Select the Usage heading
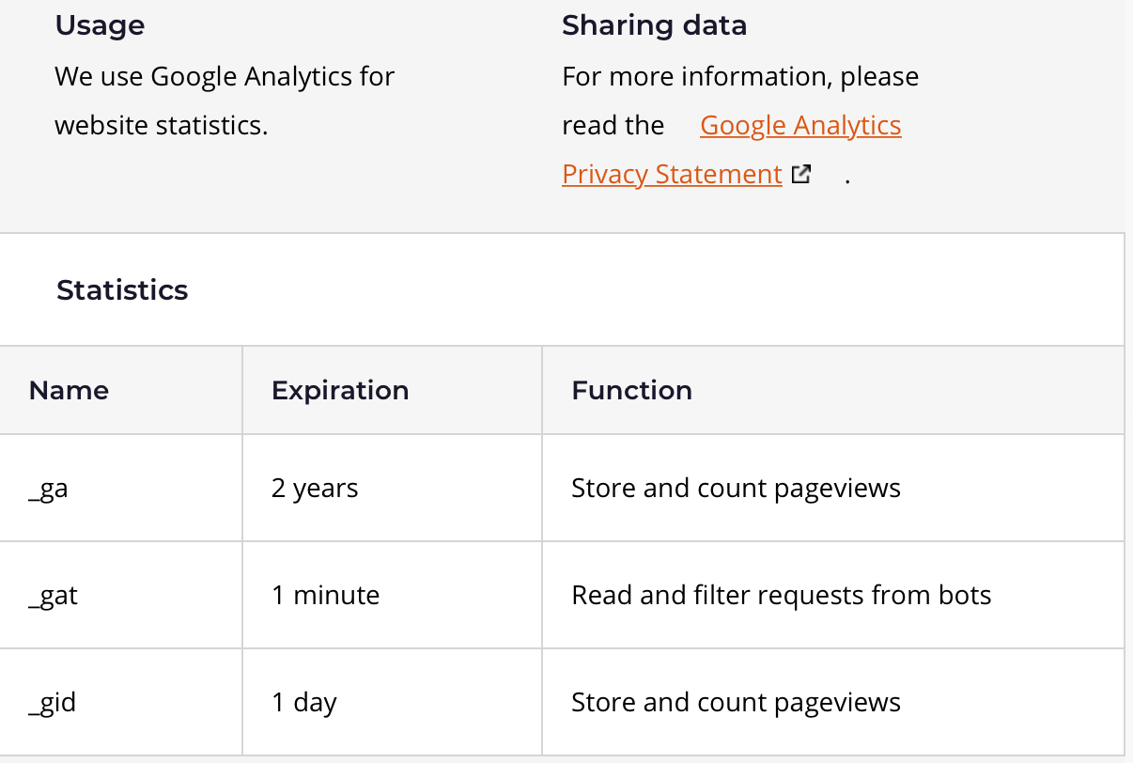1133x763 pixels. (101, 25)
